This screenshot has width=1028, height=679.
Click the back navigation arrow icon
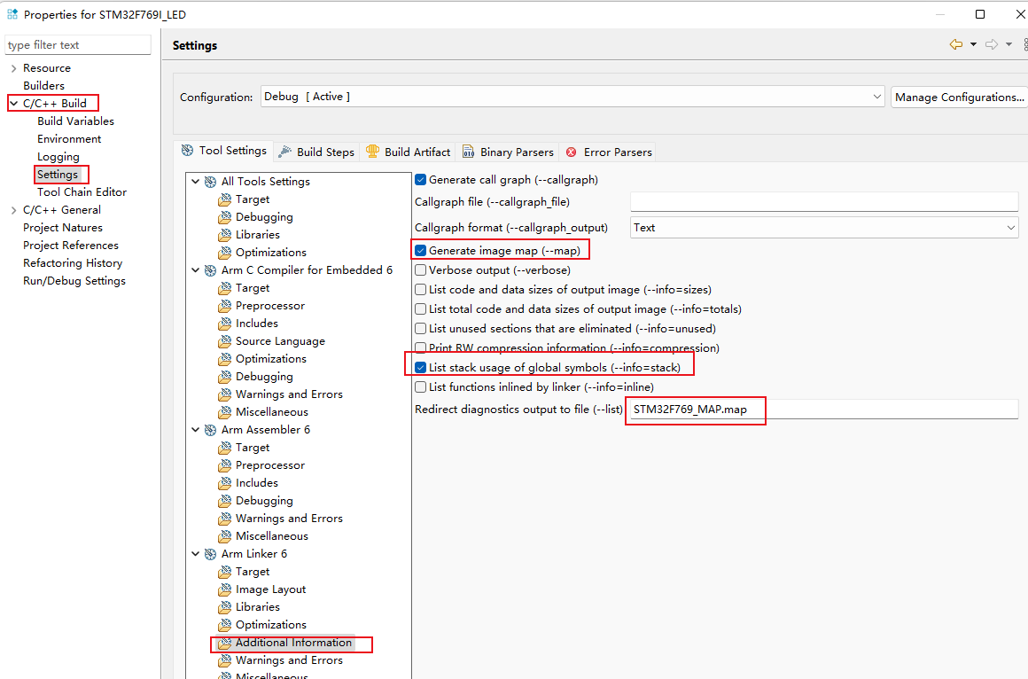(955, 44)
